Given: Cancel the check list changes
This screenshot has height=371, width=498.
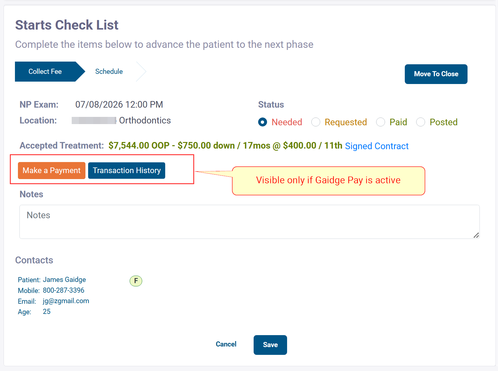Looking at the screenshot, I should 226,344.
